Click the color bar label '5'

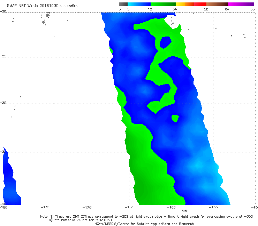(128, 9)
